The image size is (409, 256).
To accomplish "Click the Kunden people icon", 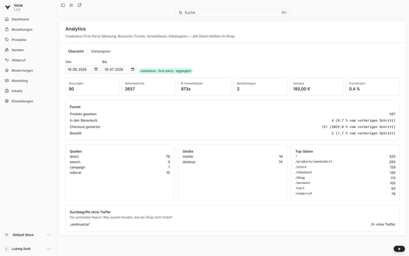I will pos(7,50).
